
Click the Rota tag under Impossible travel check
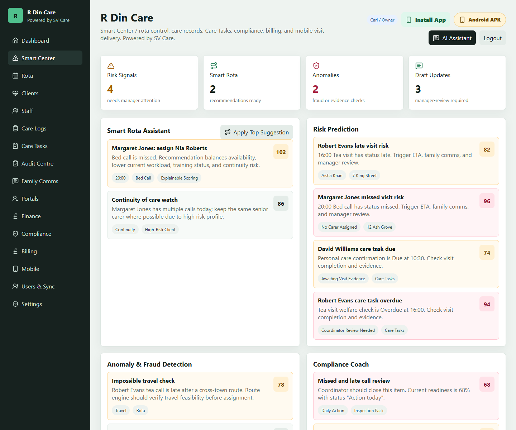(x=140, y=411)
